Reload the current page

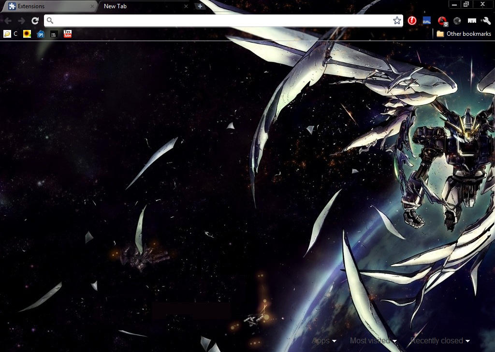click(35, 21)
